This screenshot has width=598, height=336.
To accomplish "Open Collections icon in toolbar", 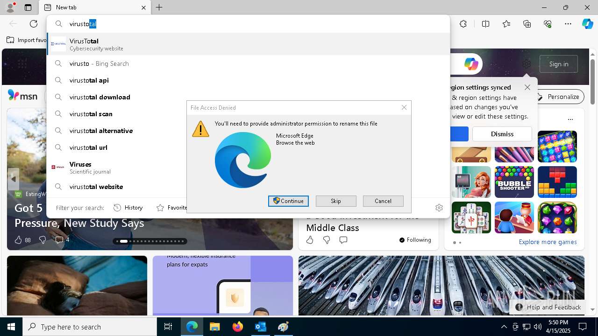I will pos(527,24).
